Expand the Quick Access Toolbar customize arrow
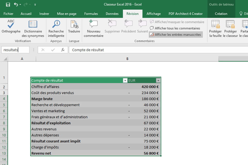Viewport: 248px width, 165px height. pyautogui.click(x=35, y=4)
